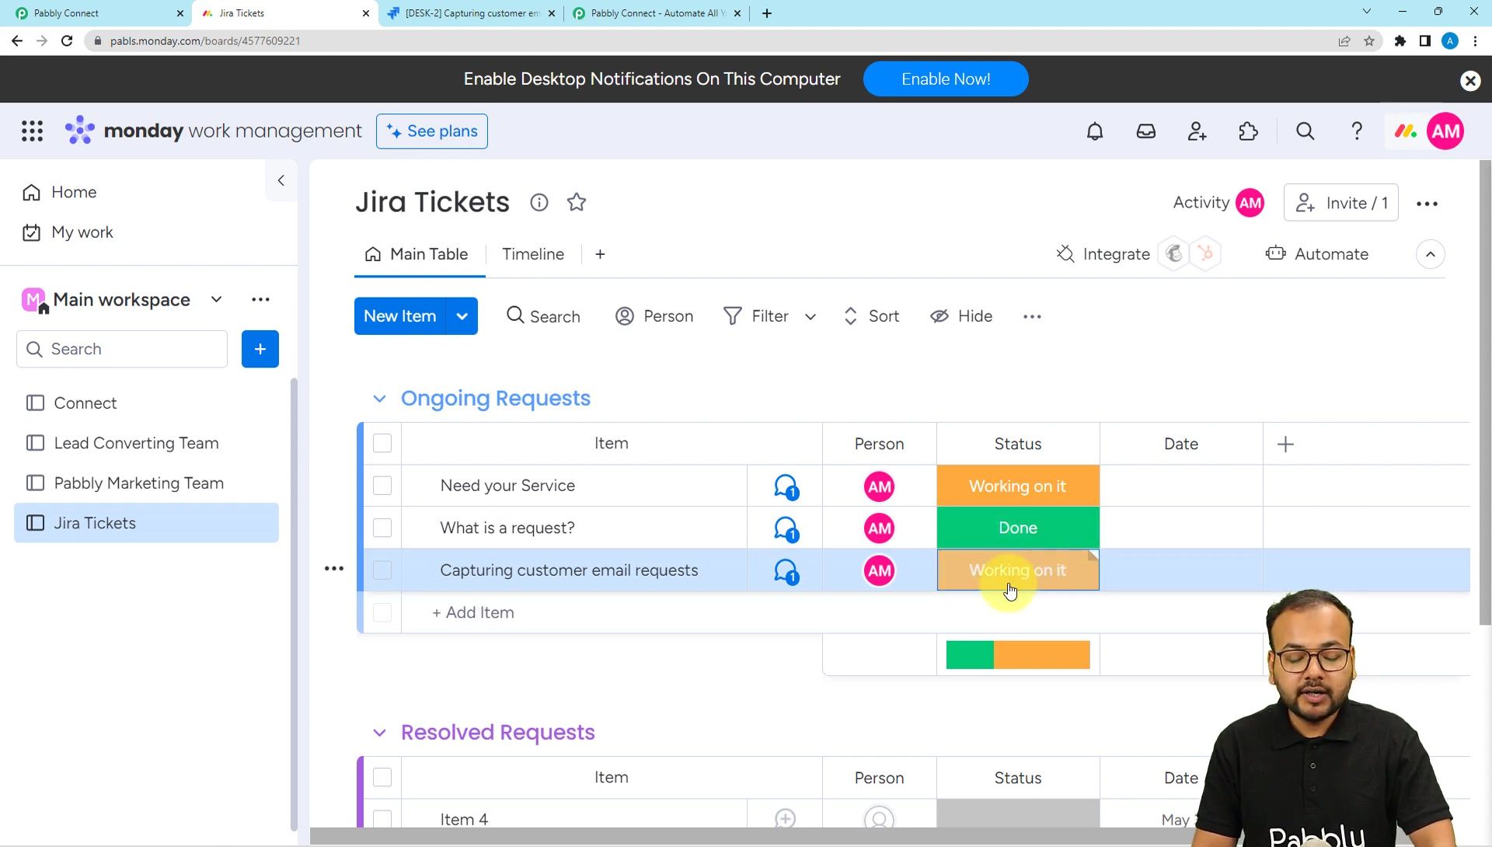Open conversation for What is a request?
1492x847 pixels.
786,529
